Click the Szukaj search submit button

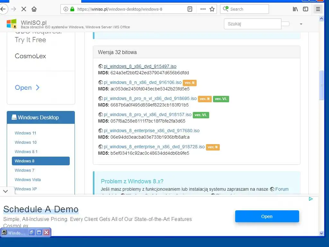tap(285, 24)
